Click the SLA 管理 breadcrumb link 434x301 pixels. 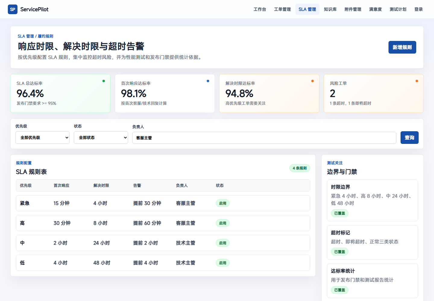click(26, 36)
